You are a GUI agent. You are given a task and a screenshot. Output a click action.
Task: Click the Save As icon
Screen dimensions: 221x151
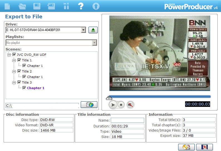click(51, 6)
